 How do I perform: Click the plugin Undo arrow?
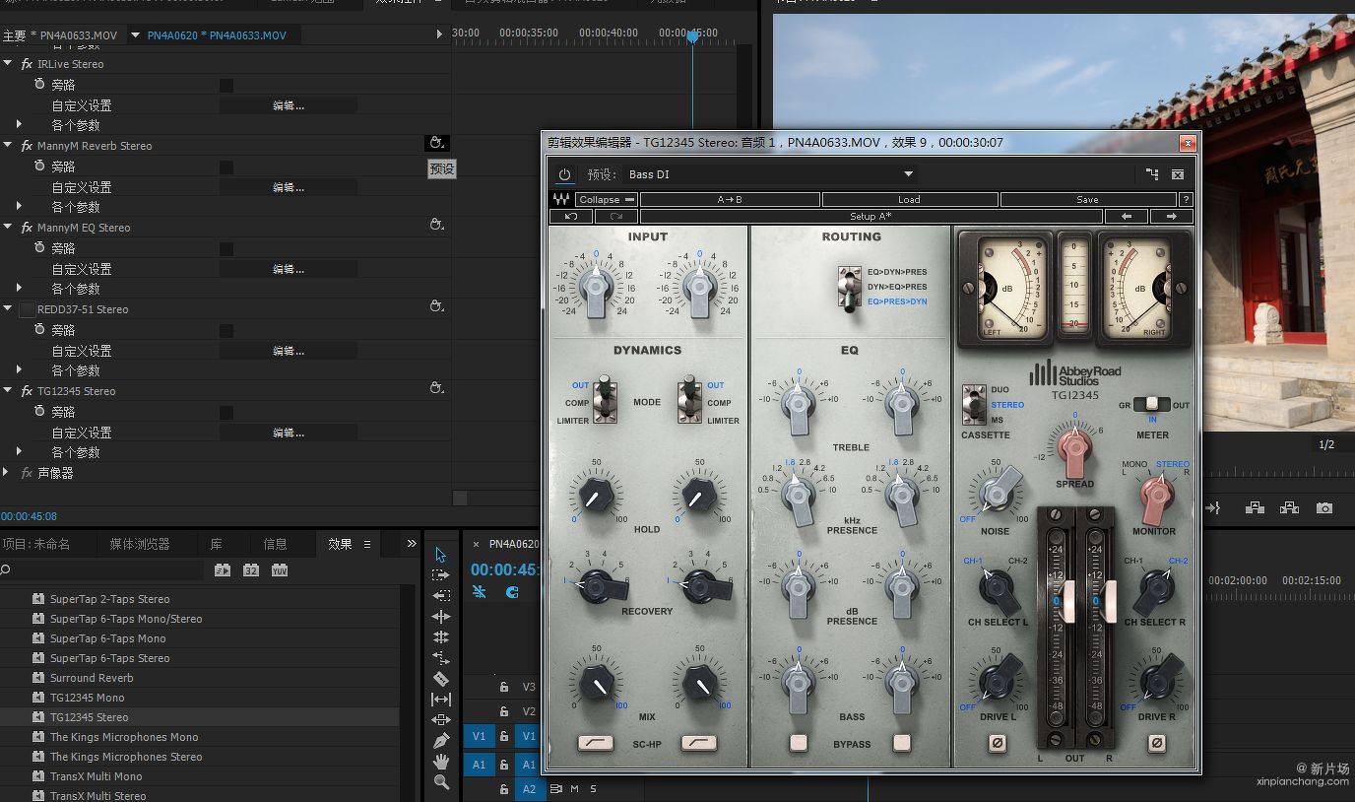571,216
